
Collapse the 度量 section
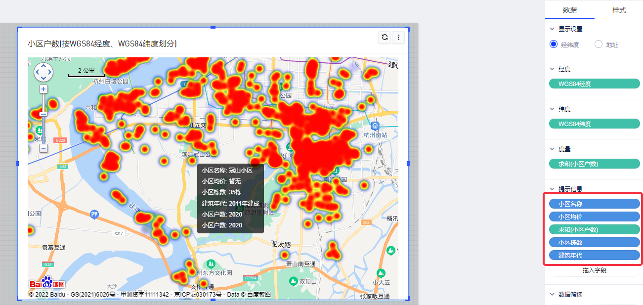click(552, 149)
